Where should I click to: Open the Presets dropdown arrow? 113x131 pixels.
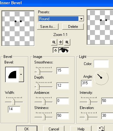tap(81, 19)
